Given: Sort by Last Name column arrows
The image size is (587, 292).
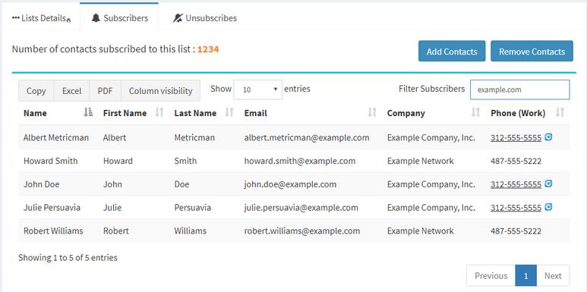Looking at the screenshot, I should (x=229, y=112).
